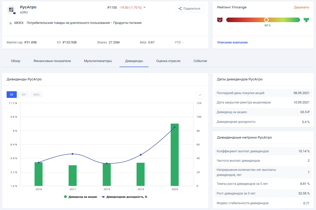Click the 0.71 dividend stability index
The width and height of the screenshot is (316, 210).
(x=306, y=203)
